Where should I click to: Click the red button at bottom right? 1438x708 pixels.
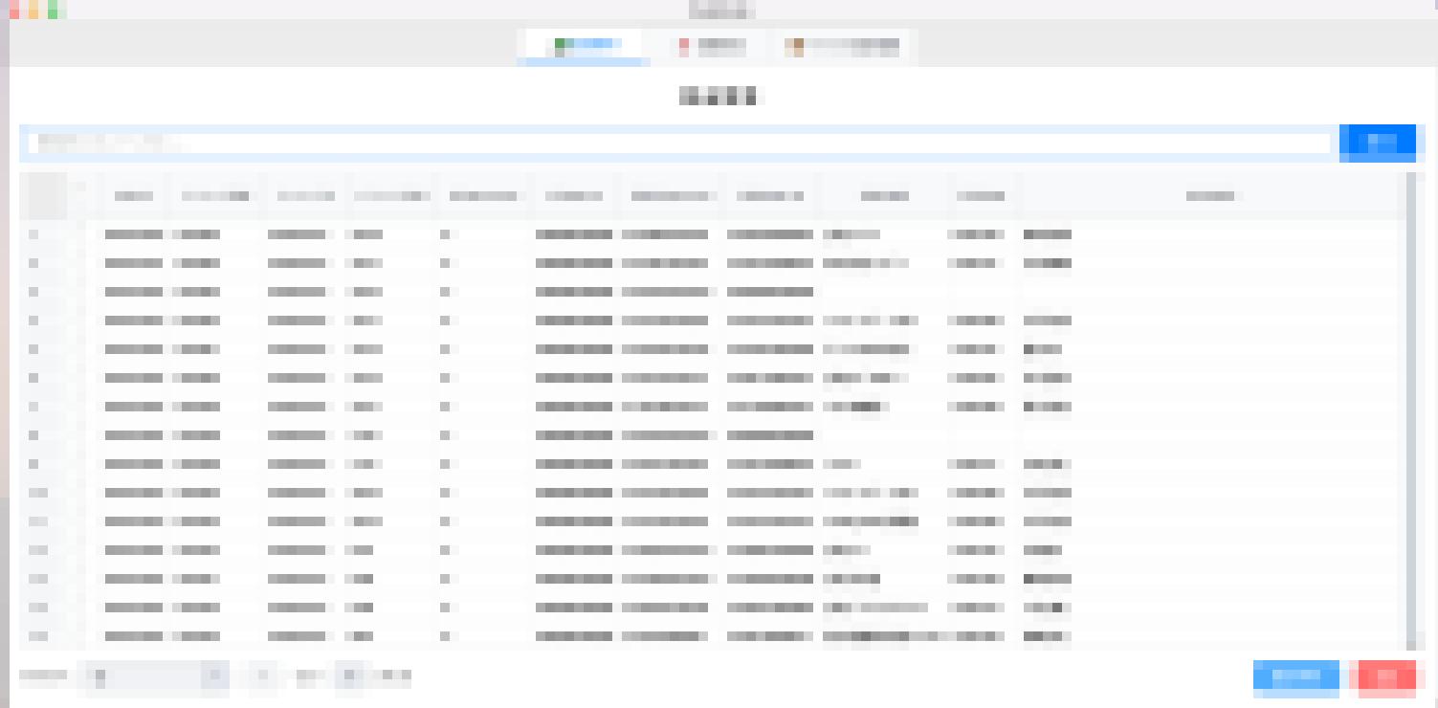click(x=1386, y=675)
